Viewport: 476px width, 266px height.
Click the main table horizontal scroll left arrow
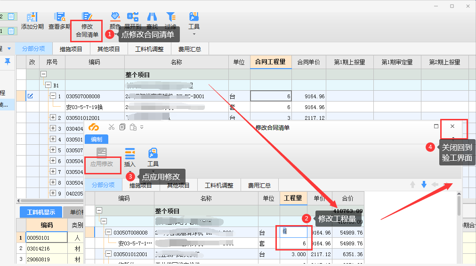point(18,201)
